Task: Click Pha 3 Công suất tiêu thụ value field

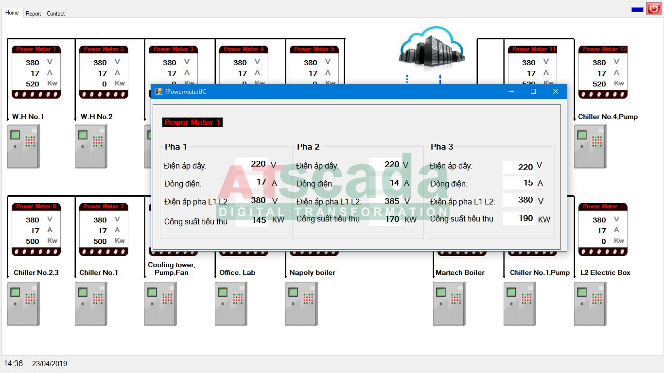Action: (519, 219)
